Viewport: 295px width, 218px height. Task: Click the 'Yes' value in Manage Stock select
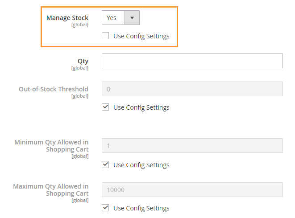coord(112,18)
